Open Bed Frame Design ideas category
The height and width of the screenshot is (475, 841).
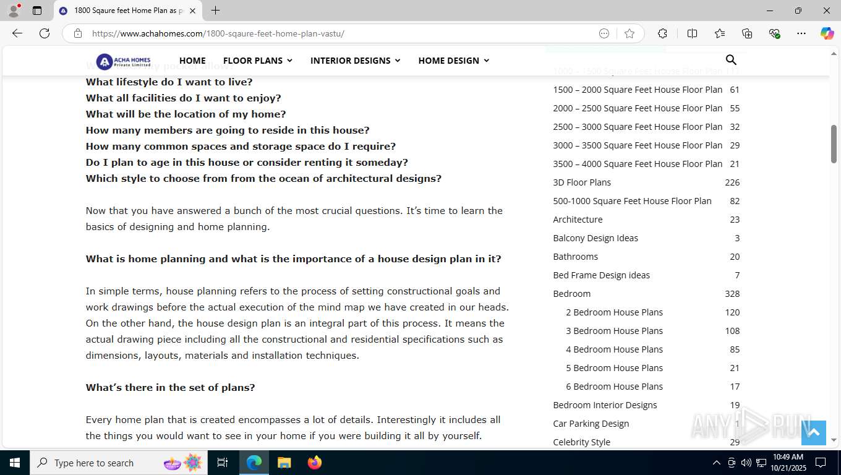[x=601, y=275]
